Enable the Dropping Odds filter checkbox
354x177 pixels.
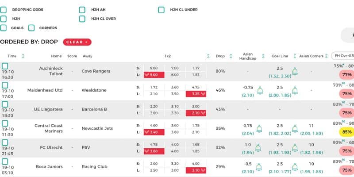click(x=4, y=10)
